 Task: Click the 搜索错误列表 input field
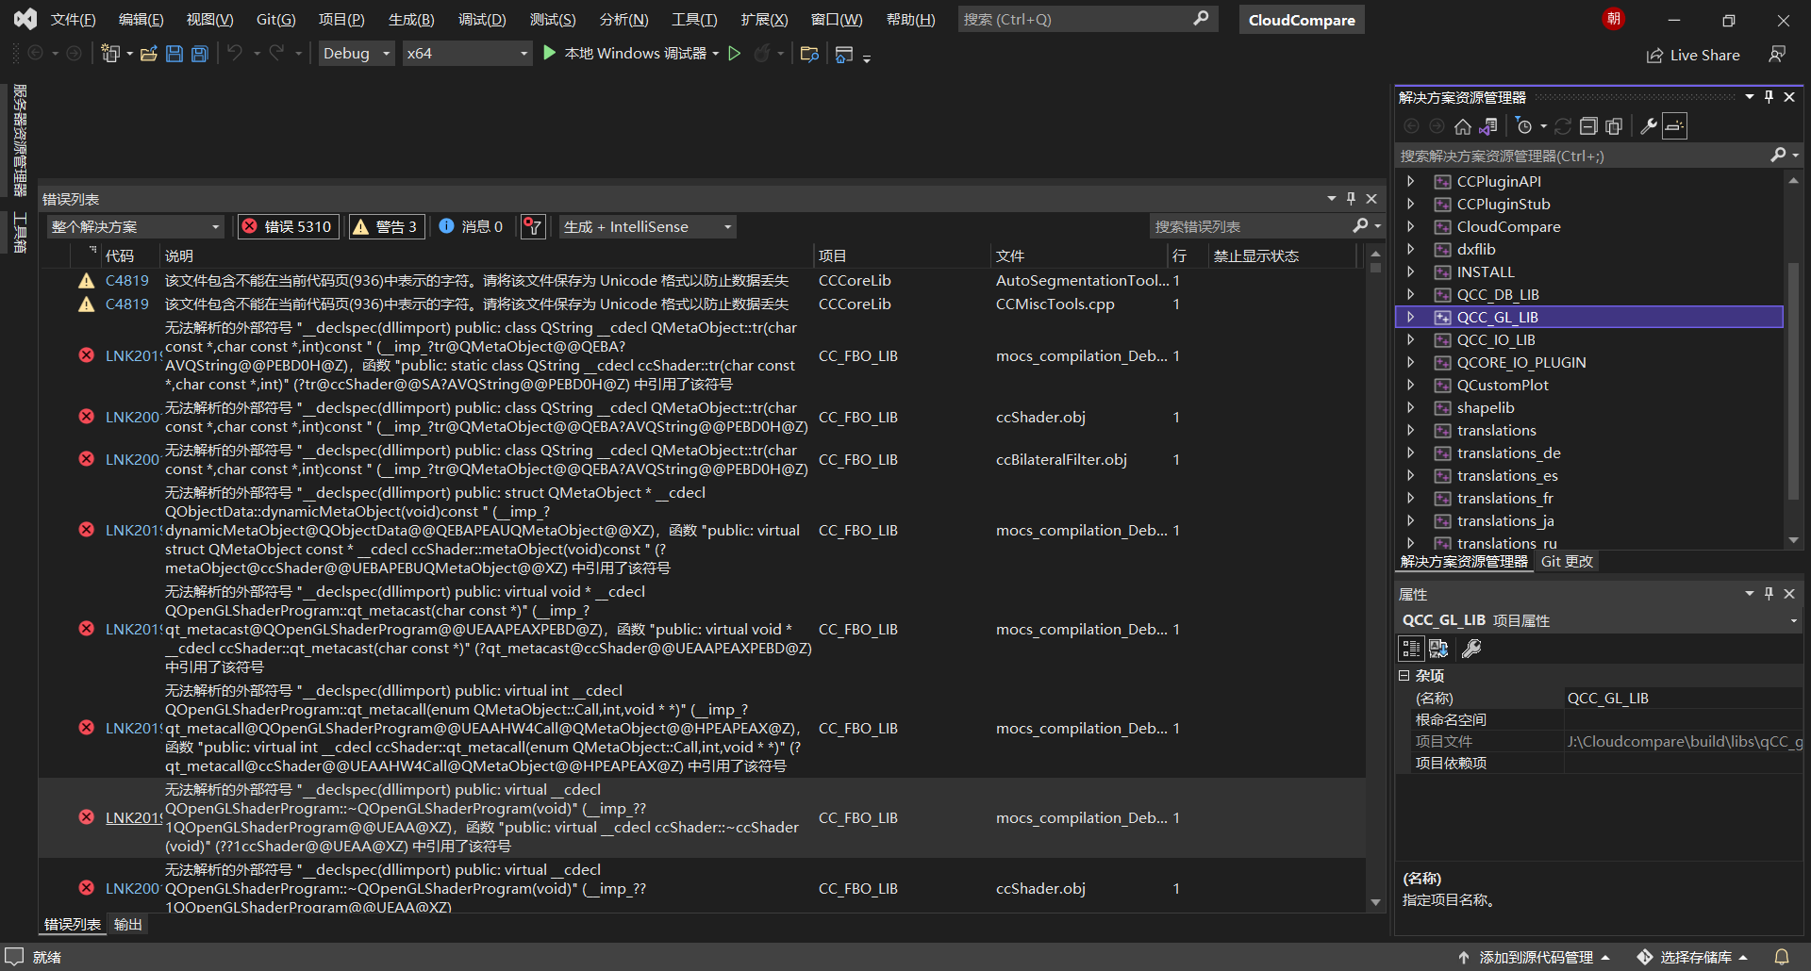(x=1250, y=226)
